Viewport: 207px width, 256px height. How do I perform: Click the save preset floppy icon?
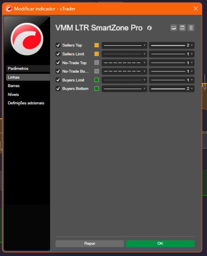pyautogui.click(x=183, y=28)
